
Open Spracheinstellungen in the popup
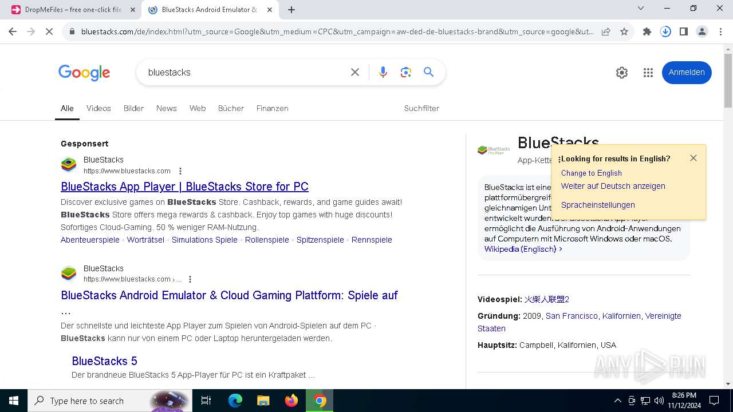tap(598, 205)
